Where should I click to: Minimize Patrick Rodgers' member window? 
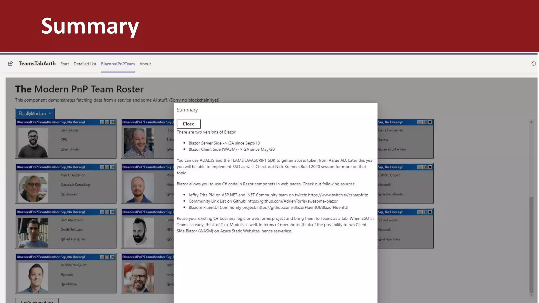pyautogui.click(x=420, y=167)
